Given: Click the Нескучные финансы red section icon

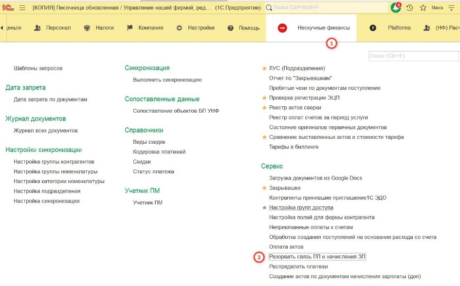Looking at the screenshot, I should (282, 28).
